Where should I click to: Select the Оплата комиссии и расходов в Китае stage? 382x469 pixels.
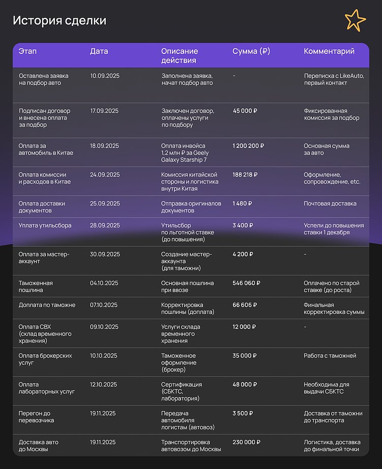tap(45, 178)
